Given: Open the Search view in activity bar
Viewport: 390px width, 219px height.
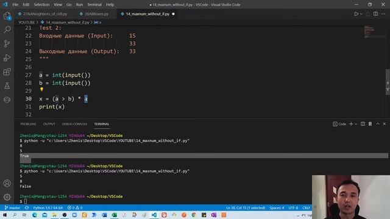Looking at the screenshot, I should click(7, 30).
